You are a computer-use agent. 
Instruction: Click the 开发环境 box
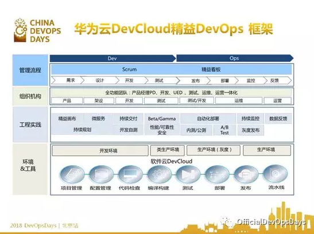(x=100, y=150)
